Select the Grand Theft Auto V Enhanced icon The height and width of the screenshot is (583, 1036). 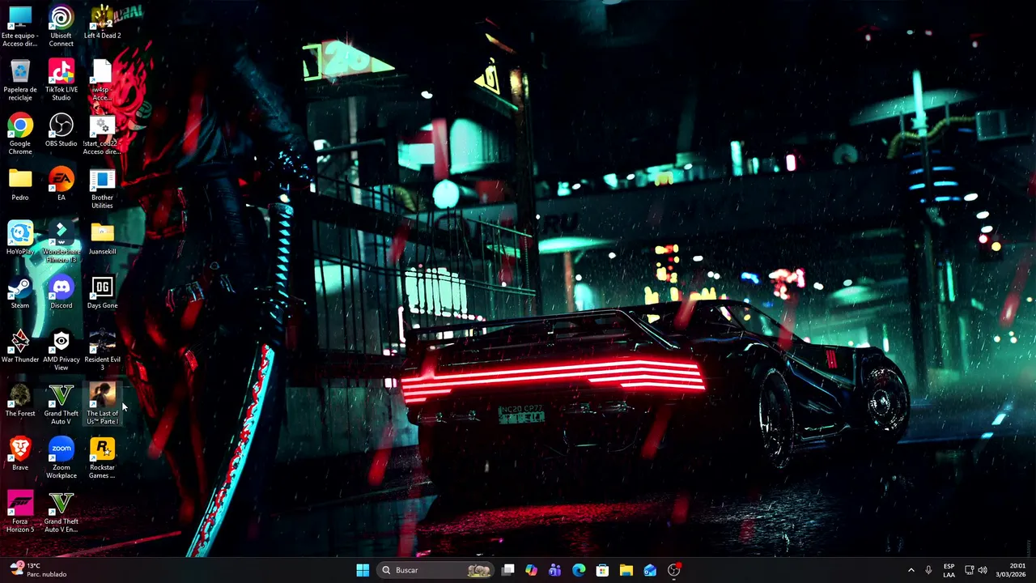(x=62, y=512)
